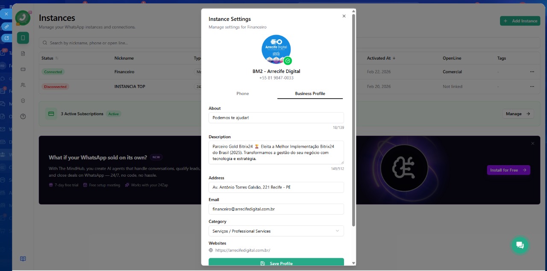Viewport: 547px width, 271px height.
Task: Click the shield icon in left sidebar
Action: (23, 101)
